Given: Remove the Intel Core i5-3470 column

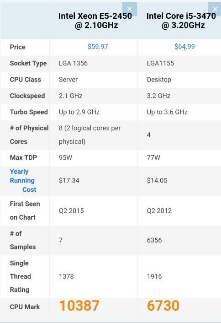Looking at the screenshot, I should point(215,9).
